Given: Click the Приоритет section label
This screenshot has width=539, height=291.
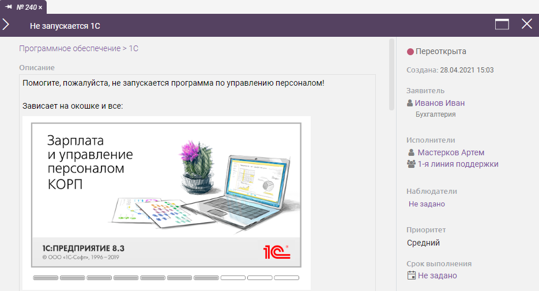Looking at the screenshot, I should click(x=426, y=230).
